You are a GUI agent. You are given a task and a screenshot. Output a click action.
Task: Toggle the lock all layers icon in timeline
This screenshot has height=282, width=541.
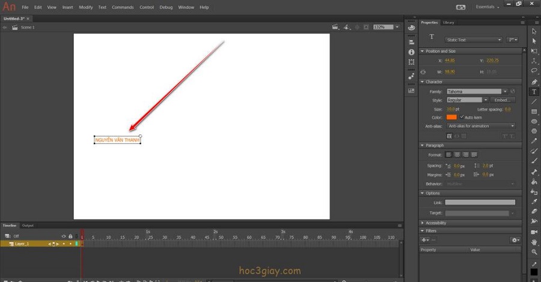(70, 236)
